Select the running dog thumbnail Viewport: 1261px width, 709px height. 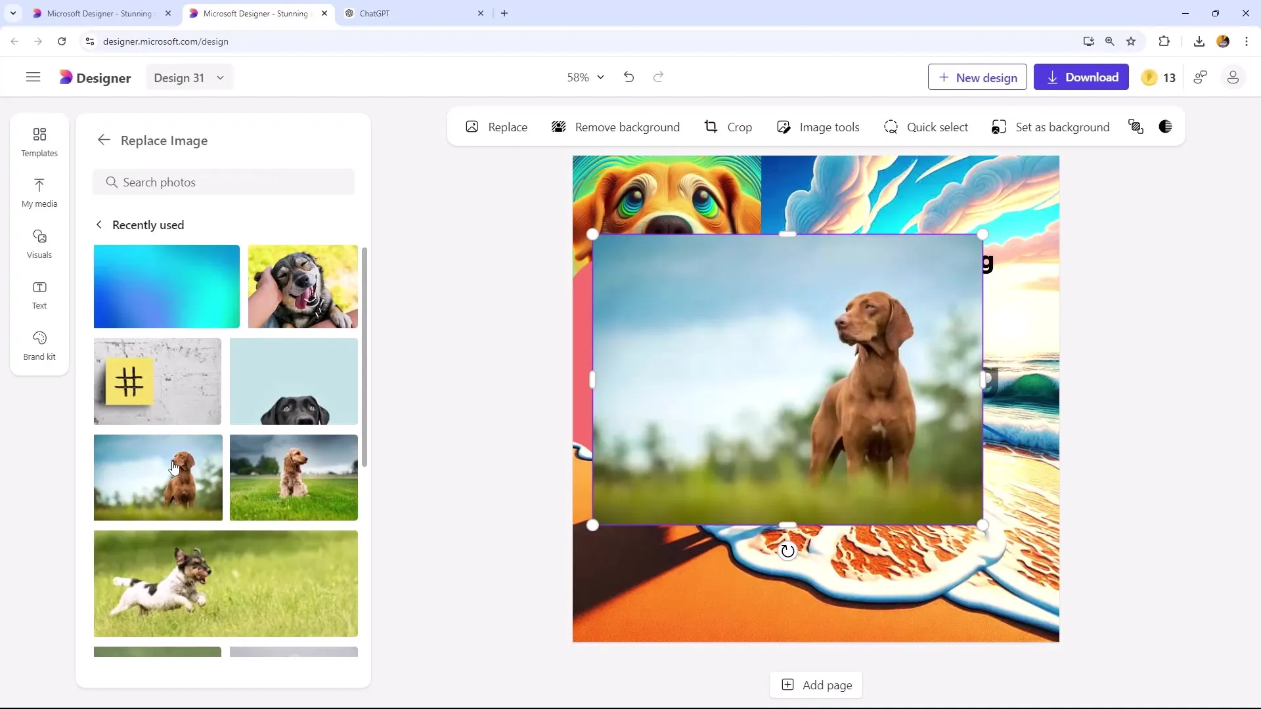point(227,584)
